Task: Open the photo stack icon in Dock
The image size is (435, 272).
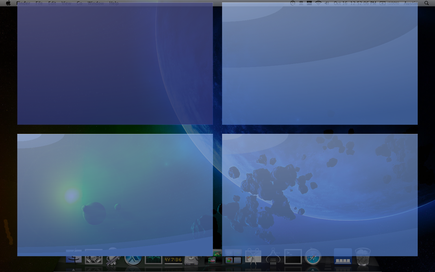Action: (x=213, y=257)
